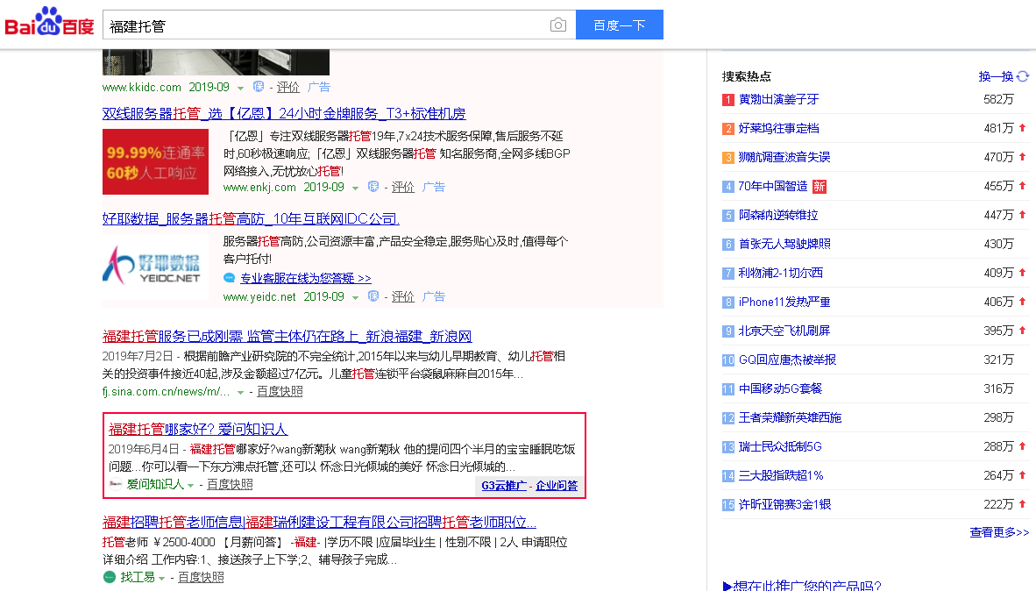
Task: Open hot search 三大股指跌超1%
Action: [781, 475]
